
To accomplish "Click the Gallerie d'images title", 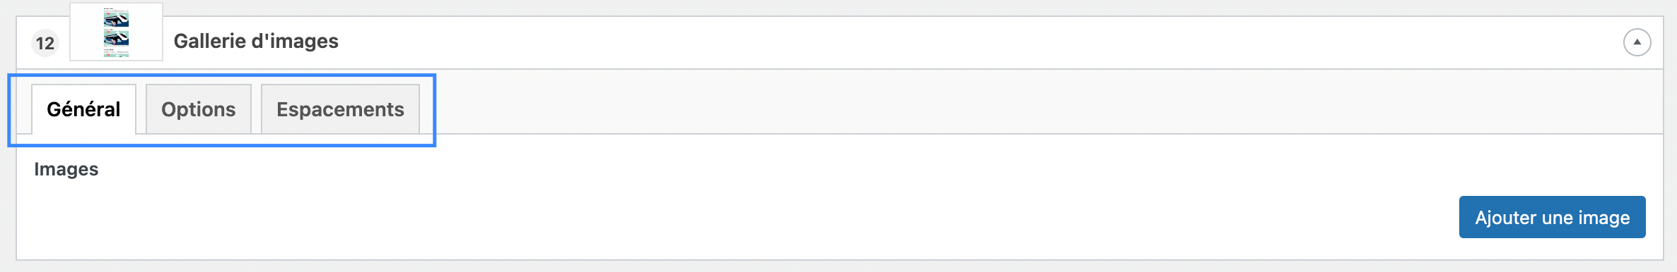I will coord(256,42).
